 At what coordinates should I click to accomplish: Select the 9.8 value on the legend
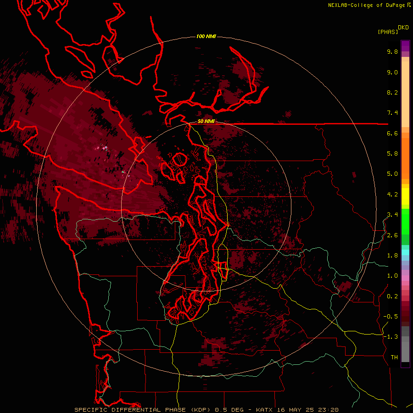pyautogui.click(x=392, y=51)
